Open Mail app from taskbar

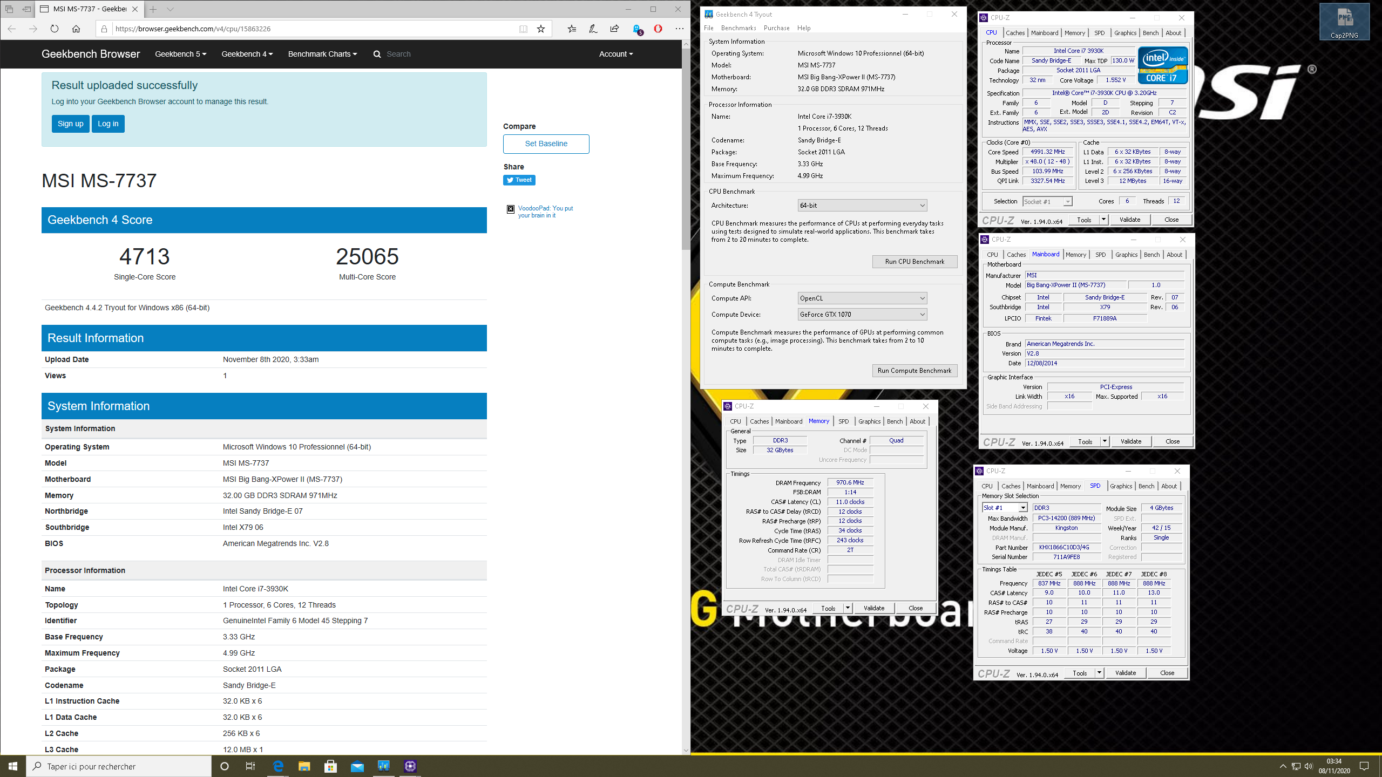357,766
